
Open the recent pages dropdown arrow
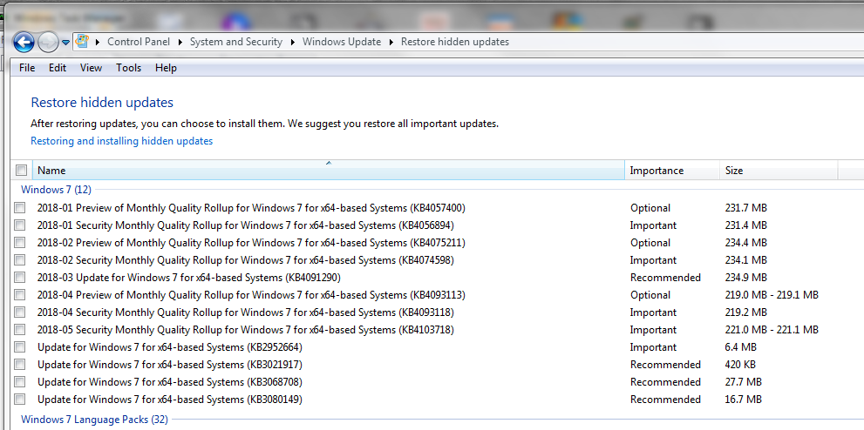(65, 43)
